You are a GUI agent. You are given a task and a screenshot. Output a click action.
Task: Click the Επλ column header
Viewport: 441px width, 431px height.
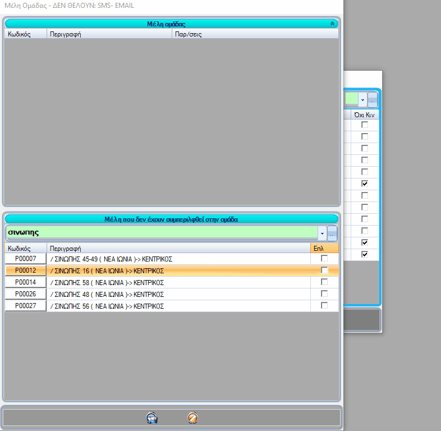coord(324,247)
